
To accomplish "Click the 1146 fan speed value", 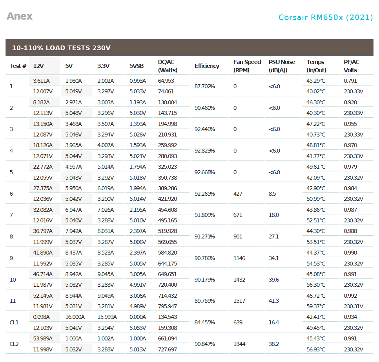I will (x=239, y=258).
